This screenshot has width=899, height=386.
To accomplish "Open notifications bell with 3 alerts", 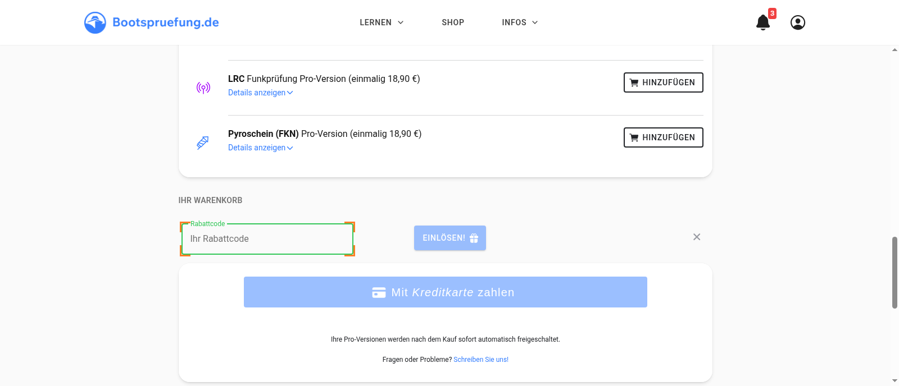I will (763, 22).
